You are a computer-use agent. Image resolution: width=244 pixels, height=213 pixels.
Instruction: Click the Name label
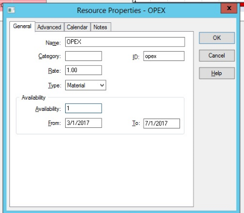click(53, 43)
